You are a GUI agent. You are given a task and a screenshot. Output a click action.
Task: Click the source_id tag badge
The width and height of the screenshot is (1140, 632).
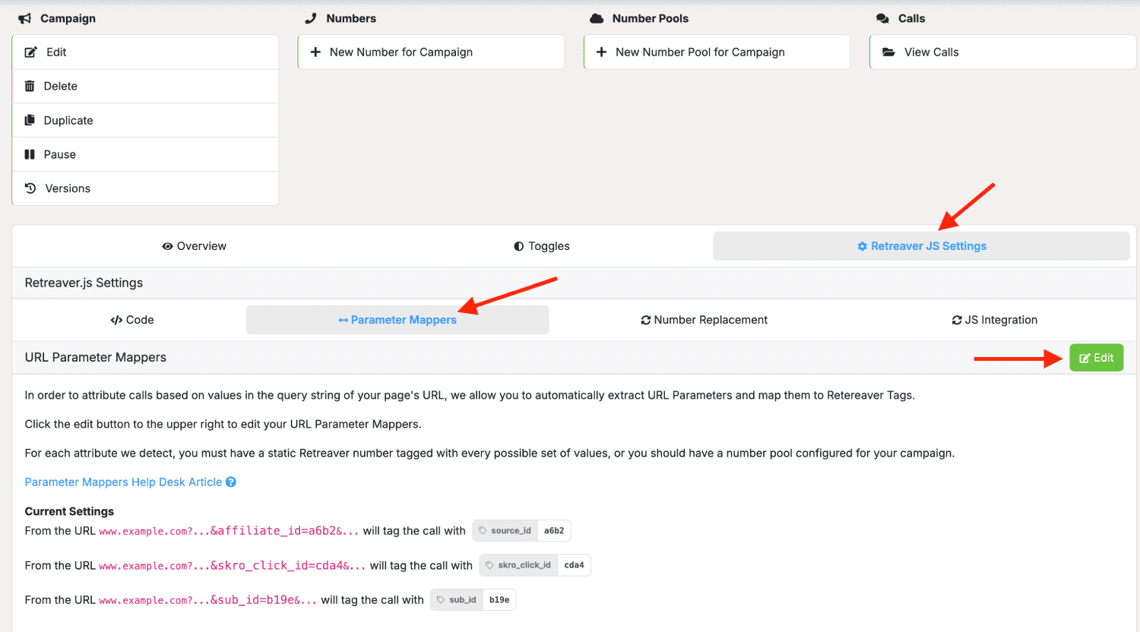click(521, 530)
